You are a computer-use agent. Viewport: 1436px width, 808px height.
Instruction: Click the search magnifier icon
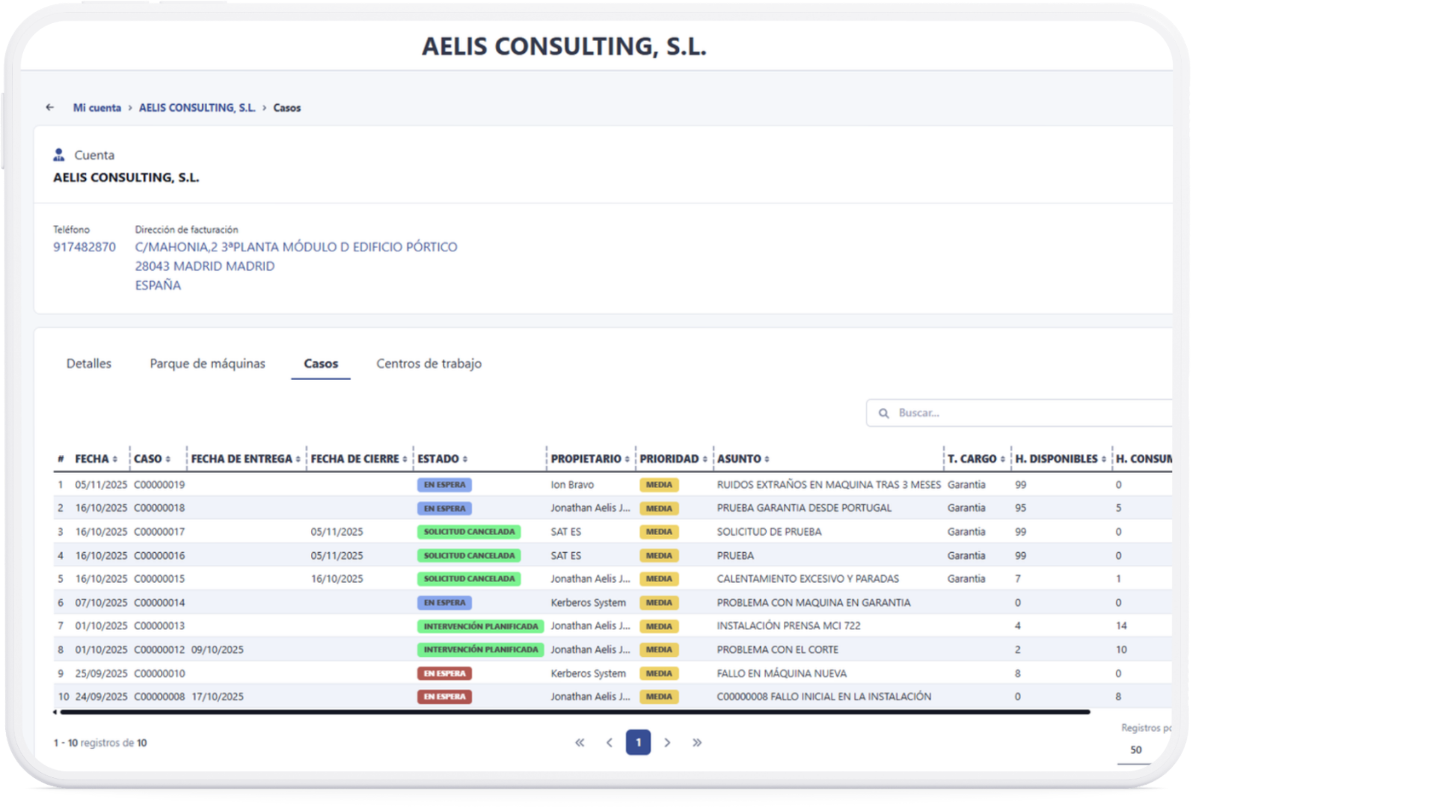[x=885, y=412]
